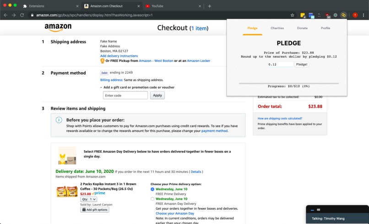Switch to the Donate tab

coord(302,28)
